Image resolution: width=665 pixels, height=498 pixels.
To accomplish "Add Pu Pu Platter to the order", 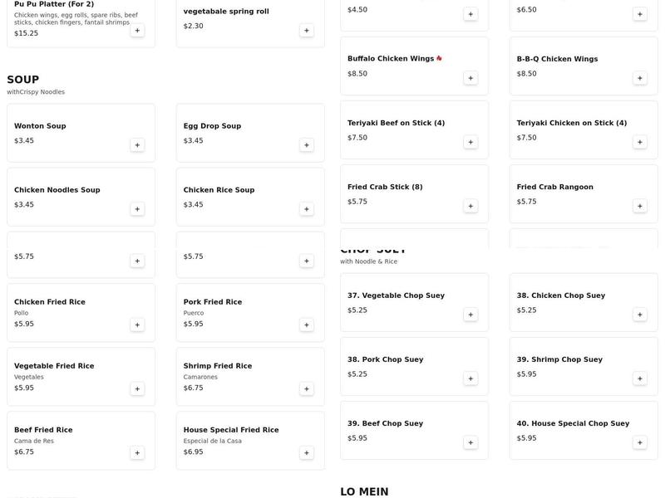I will point(137,31).
